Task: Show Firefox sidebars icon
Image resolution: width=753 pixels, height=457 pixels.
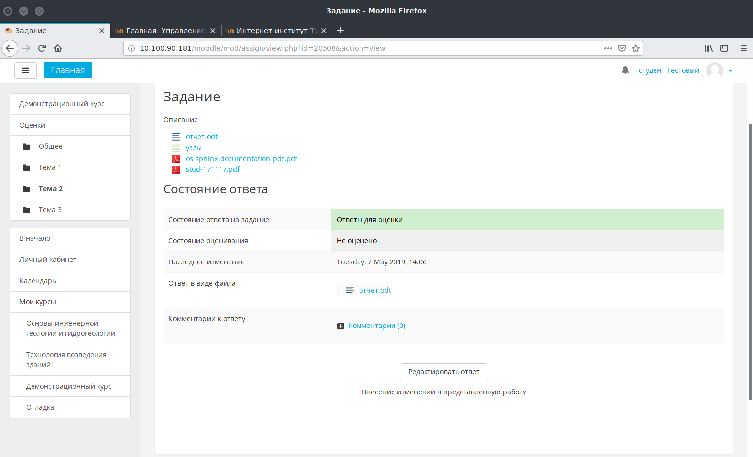Action: pos(724,48)
